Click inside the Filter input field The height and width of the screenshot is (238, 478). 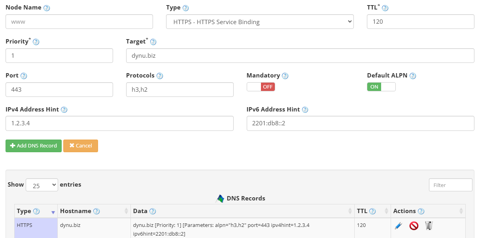pyautogui.click(x=450, y=184)
